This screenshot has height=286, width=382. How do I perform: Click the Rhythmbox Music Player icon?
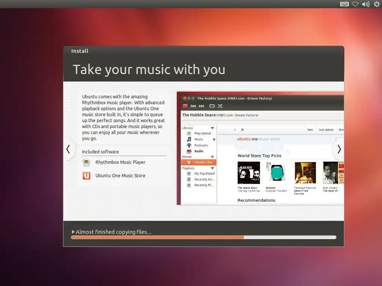click(x=87, y=162)
